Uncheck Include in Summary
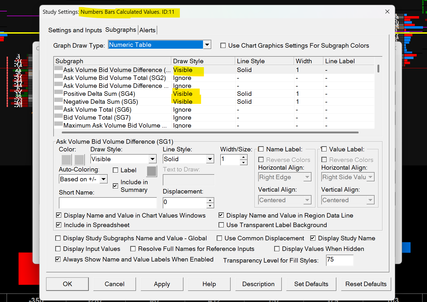Viewport: 427px width, 302px height. coord(116,186)
